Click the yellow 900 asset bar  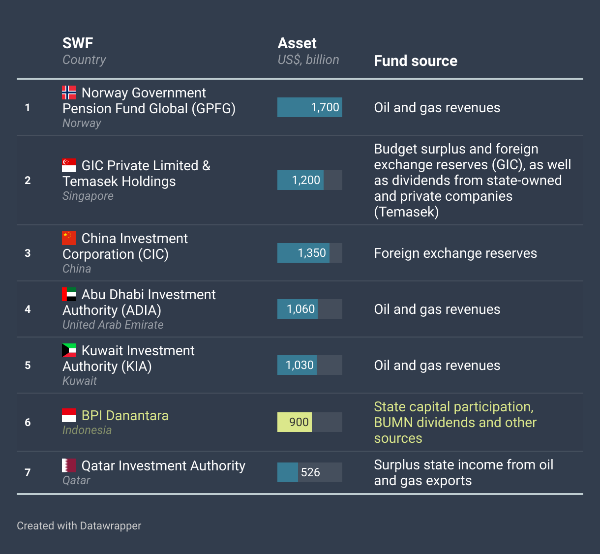coord(295,422)
